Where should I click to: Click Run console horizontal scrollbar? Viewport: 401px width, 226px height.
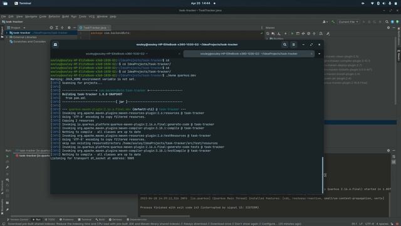(165, 216)
